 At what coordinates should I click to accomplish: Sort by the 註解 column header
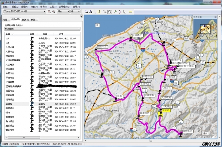click(45, 34)
